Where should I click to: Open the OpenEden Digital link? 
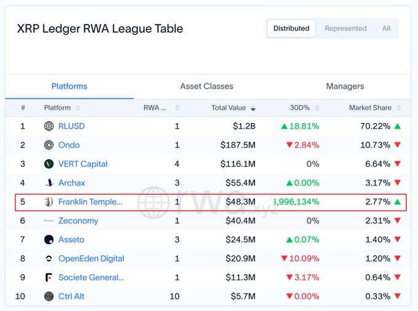91,259
